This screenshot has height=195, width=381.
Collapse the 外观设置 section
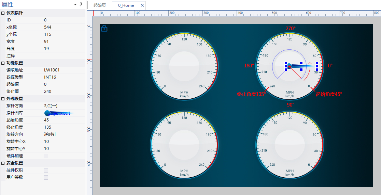(3, 99)
